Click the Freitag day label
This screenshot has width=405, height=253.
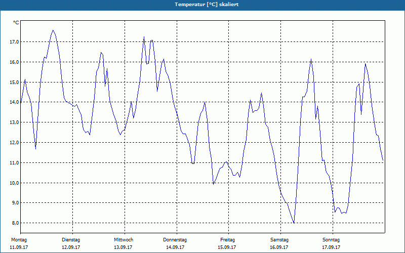click(x=227, y=240)
